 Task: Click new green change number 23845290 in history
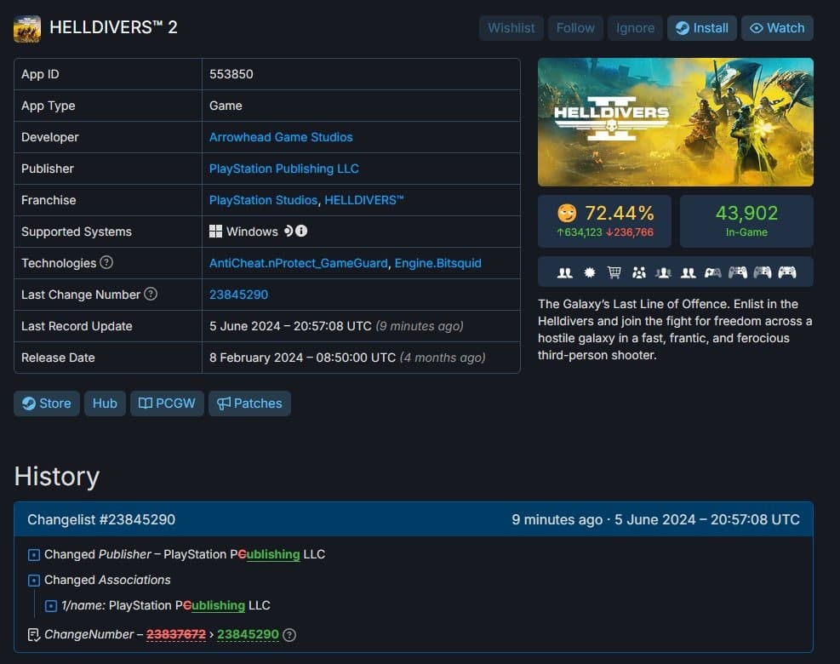248,634
